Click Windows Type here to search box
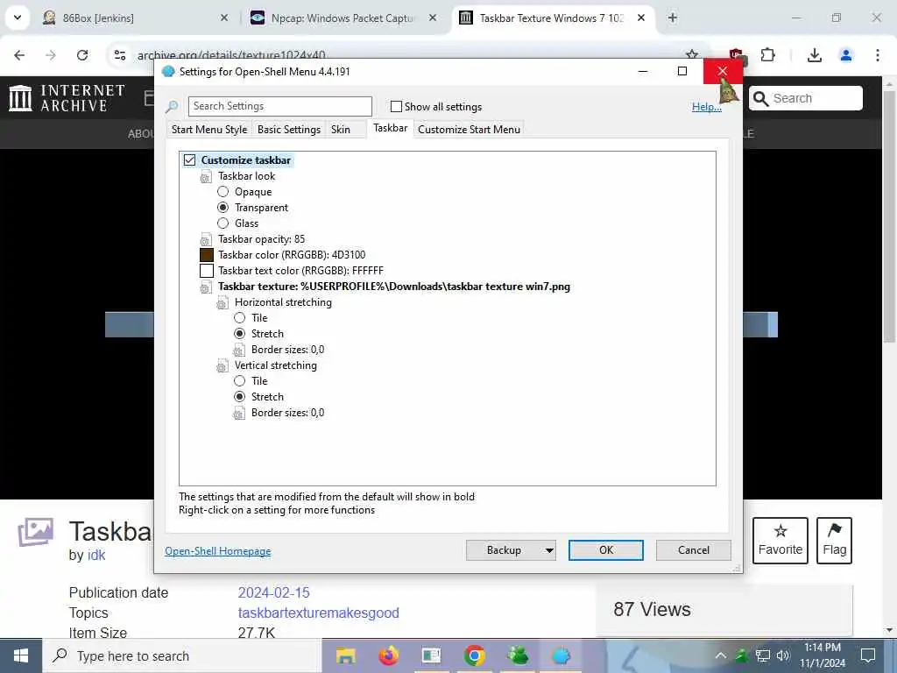Image resolution: width=897 pixels, height=673 pixels. pyautogui.click(x=182, y=655)
